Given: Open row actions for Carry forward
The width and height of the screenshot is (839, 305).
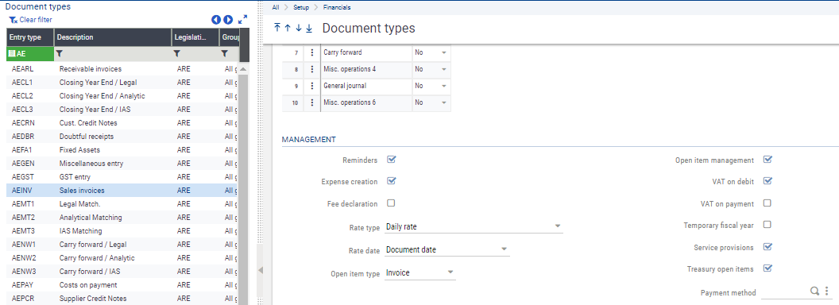Looking at the screenshot, I should tap(312, 53).
